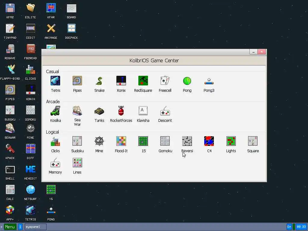Viewport: 308px width, 231px height.
Task: Open the FB2READ desktop icon
Action: click(30, 49)
